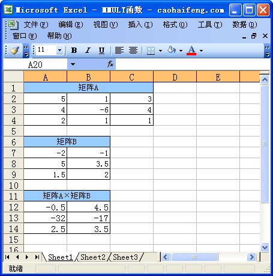Open the 帮助(H) menu
Screen dimensions: 273x276
(59, 36)
